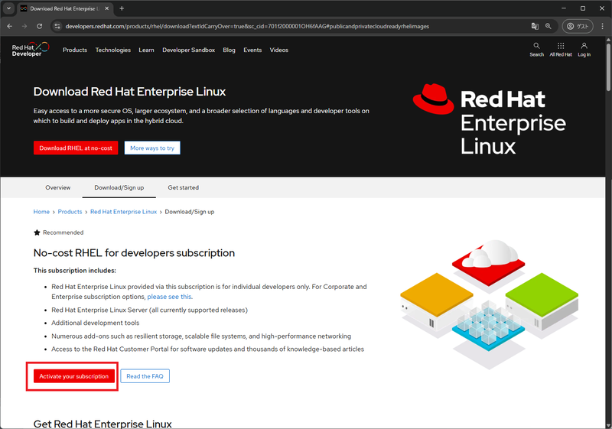Click the isometric cloud servers illustration

point(489,304)
